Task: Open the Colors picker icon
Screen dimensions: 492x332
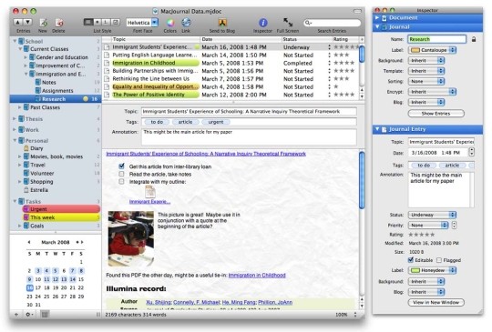Action: [170, 23]
